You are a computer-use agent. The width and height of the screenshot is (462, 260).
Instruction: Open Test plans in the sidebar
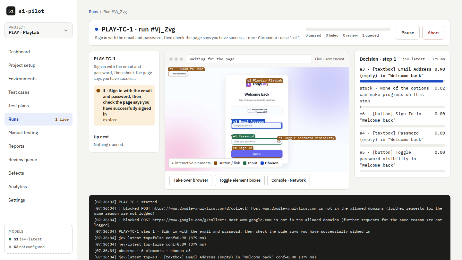(x=38, y=106)
